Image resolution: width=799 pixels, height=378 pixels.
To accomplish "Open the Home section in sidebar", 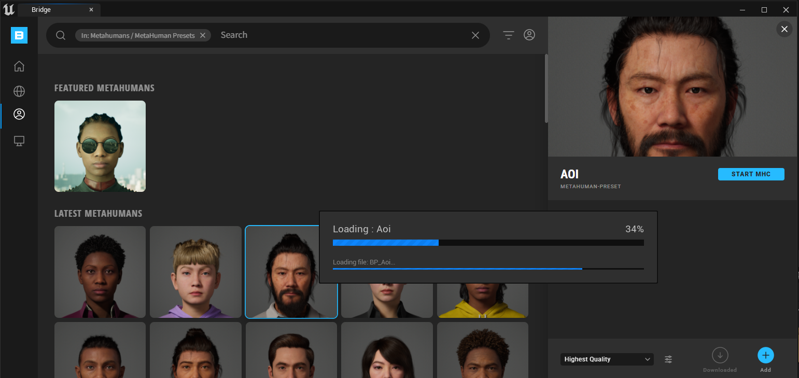I will [19, 66].
